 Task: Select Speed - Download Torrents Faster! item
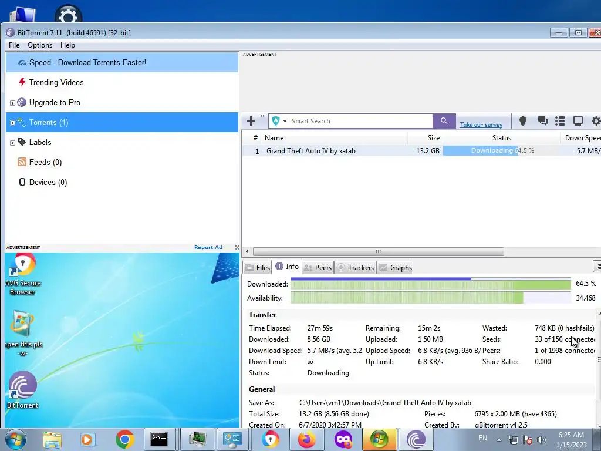(122, 62)
